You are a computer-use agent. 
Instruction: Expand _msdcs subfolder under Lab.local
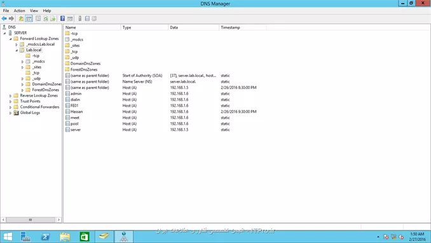22,62
